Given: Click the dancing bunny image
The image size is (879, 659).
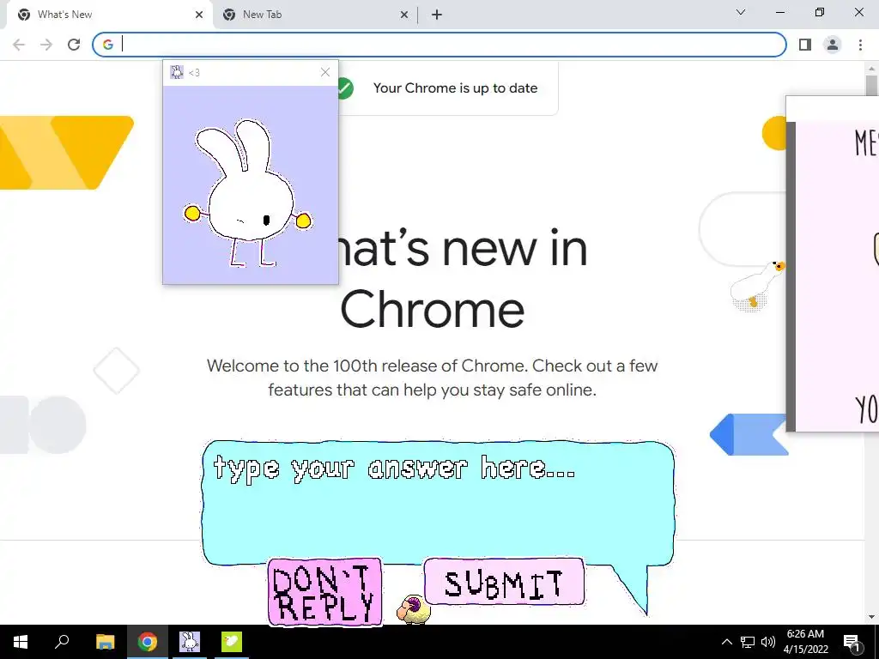Looking at the screenshot, I should pyautogui.click(x=247, y=193).
